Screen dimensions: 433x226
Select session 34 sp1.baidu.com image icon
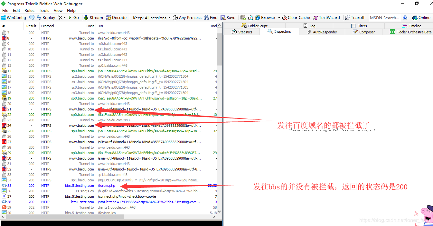(4, 180)
